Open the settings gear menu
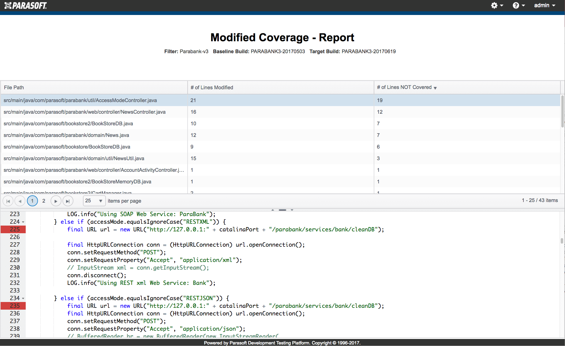The width and height of the screenshot is (565, 346). [497, 6]
